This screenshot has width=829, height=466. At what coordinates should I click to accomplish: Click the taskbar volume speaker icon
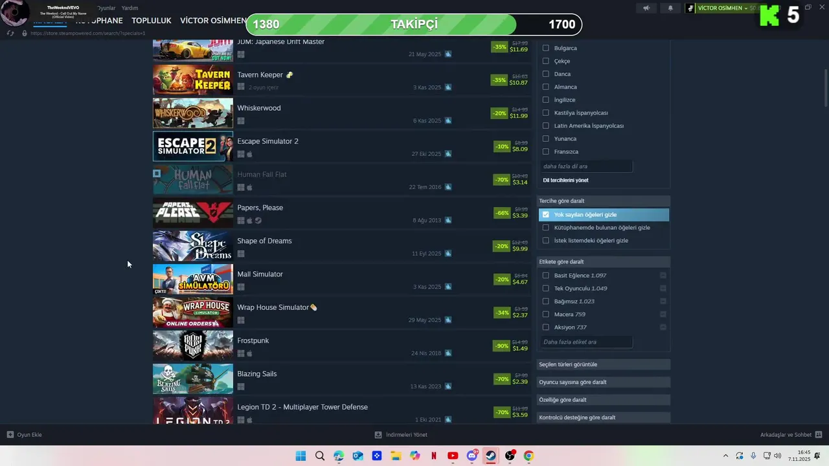pos(777,456)
